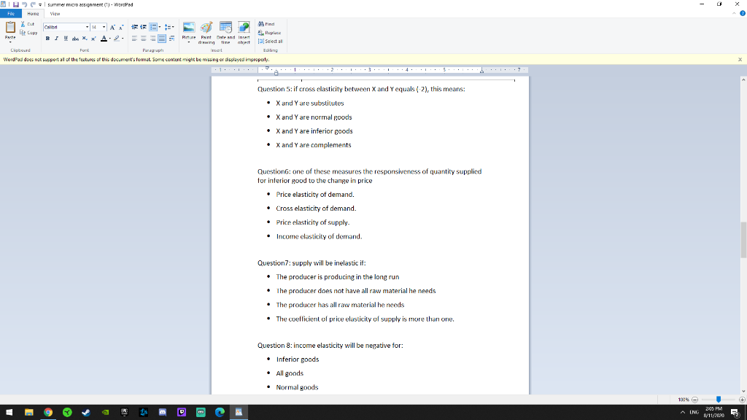Apply text highlight color

(x=117, y=39)
